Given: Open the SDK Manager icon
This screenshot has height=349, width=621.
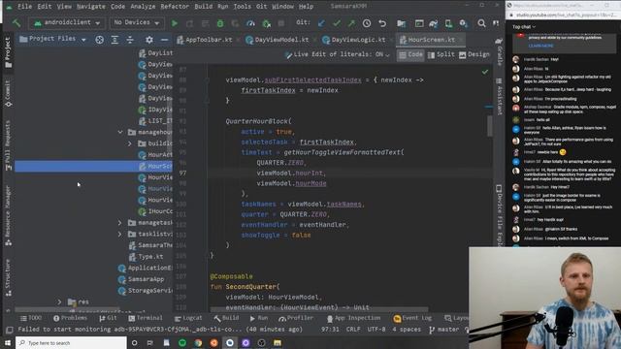Looking at the screenshot, I should point(463,23).
